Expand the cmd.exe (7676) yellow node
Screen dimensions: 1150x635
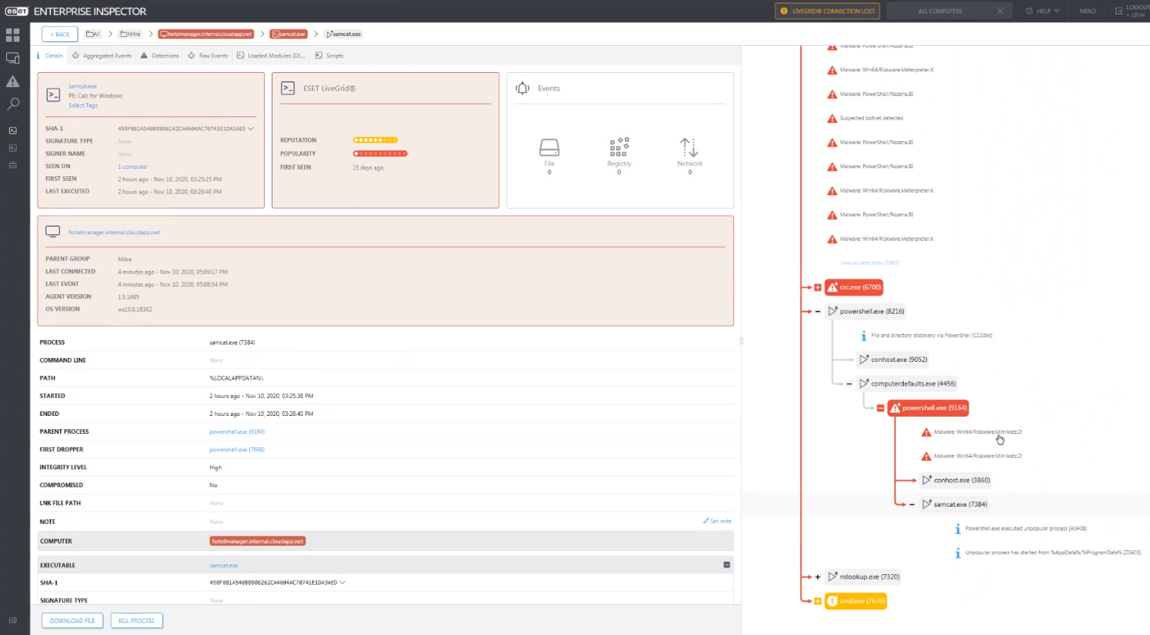[817, 601]
